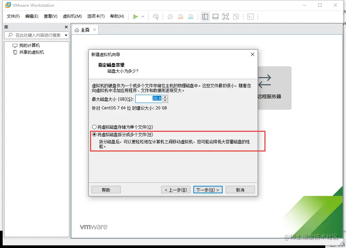The width and height of the screenshot is (346, 248).
Task: Maximize the VMware Workstation window
Action: coord(320,5)
